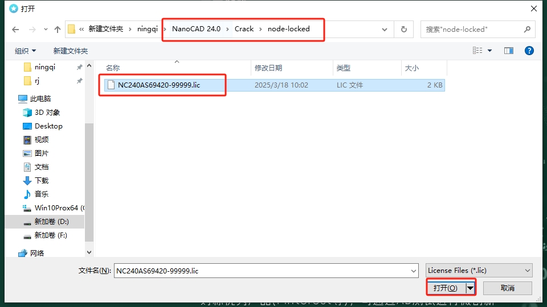Toggle the preview pane icon
The height and width of the screenshot is (307, 547).
click(509, 51)
